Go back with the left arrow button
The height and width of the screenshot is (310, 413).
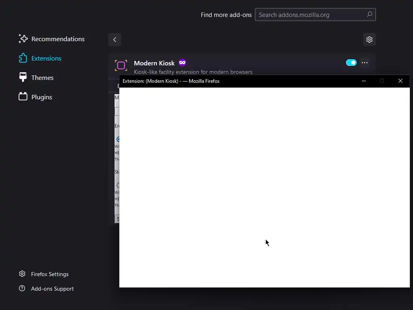[x=115, y=40]
